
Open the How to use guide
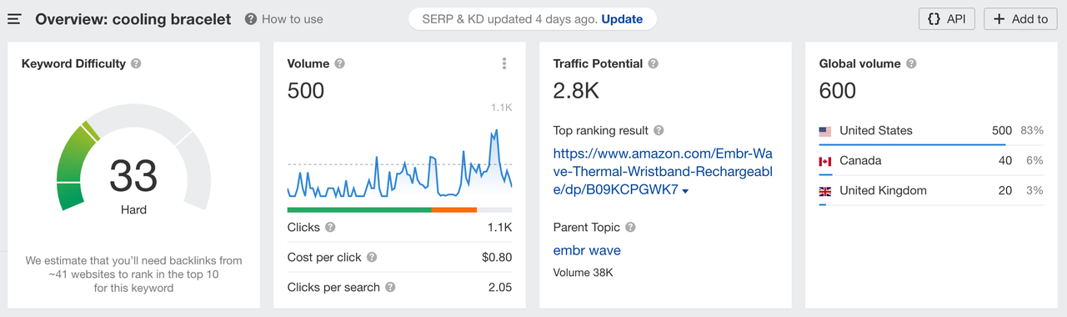click(x=284, y=18)
